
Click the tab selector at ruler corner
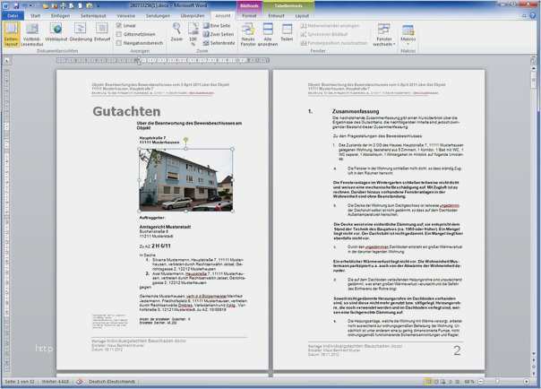point(7,61)
